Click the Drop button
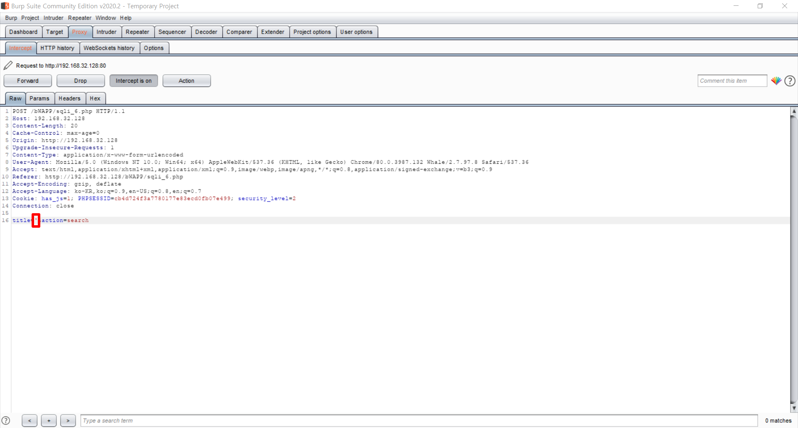The width and height of the screenshot is (798, 428). coord(81,81)
